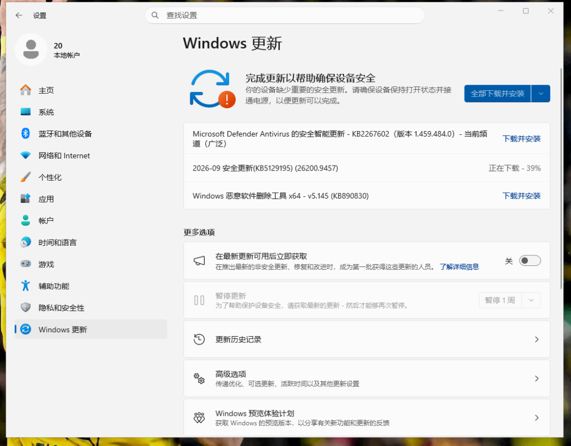Select 隐私和安全性 category
571x446 pixels.
91,308
